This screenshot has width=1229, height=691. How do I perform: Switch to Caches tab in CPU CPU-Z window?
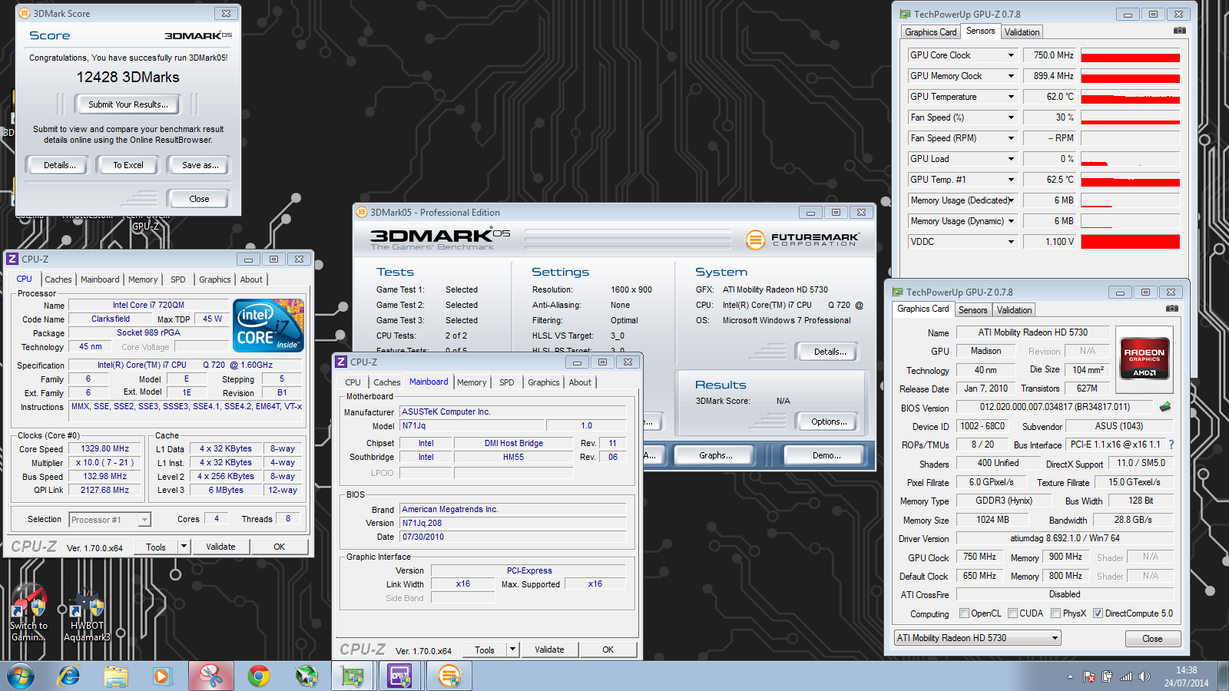[x=58, y=279]
